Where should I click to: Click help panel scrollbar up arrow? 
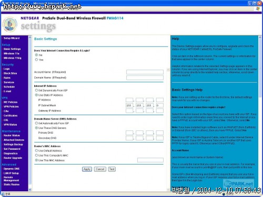click(260, 37)
